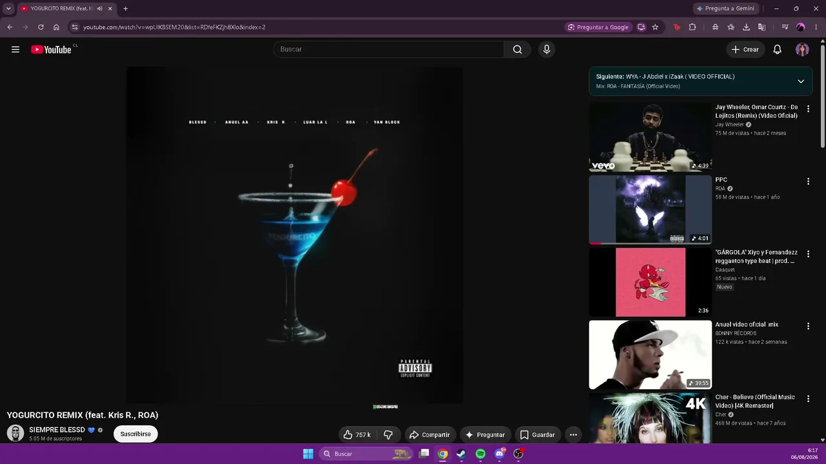Open the Cher Believe video thumbnail
Screen dimensions: 826x464
tap(650, 418)
